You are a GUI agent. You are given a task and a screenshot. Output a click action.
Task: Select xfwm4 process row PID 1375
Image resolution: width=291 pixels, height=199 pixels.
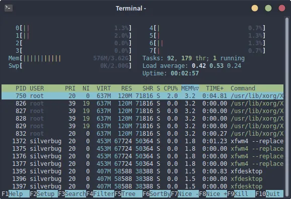142,149
